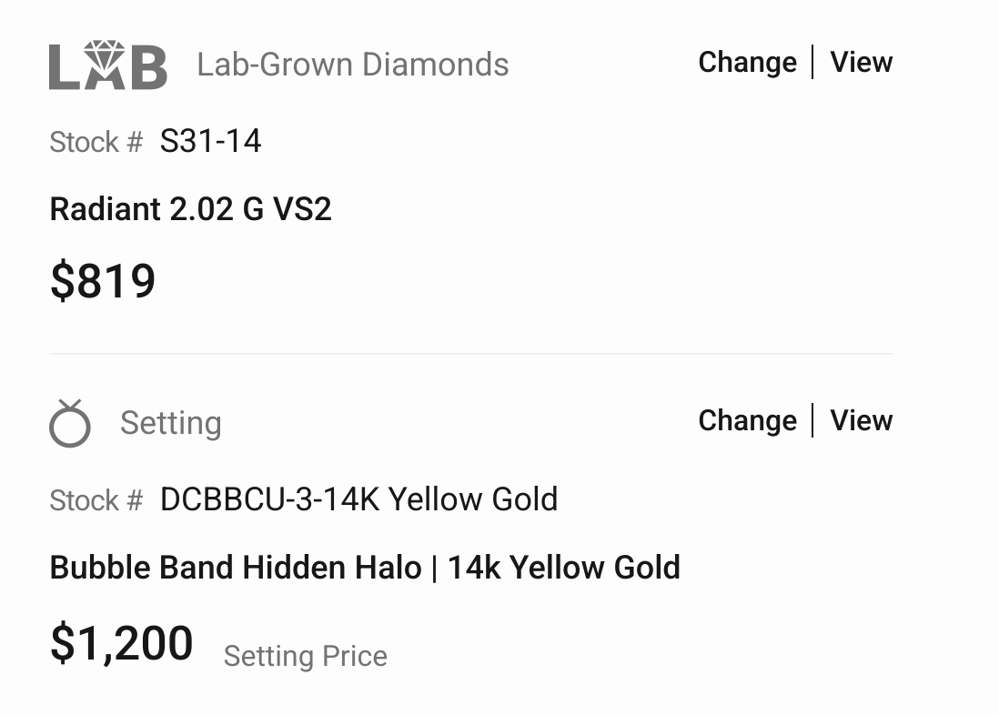Image resolution: width=999 pixels, height=715 pixels.
Task: Click stock number DCBBCU-3-14K Yellow Gold
Action: (x=358, y=499)
